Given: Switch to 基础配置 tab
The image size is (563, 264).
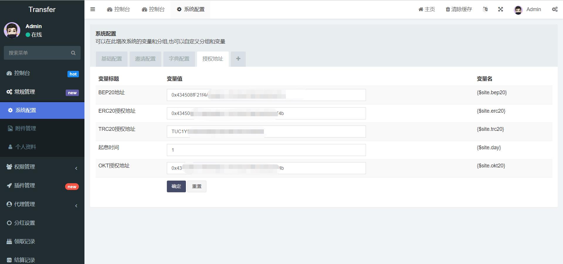Looking at the screenshot, I should pos(111,59).
